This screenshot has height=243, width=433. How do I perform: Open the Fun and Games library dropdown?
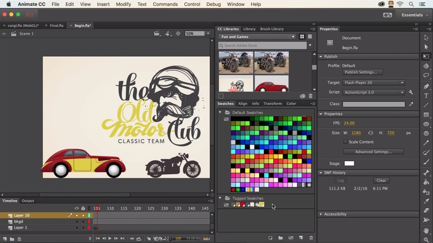(x=257, y=37)
